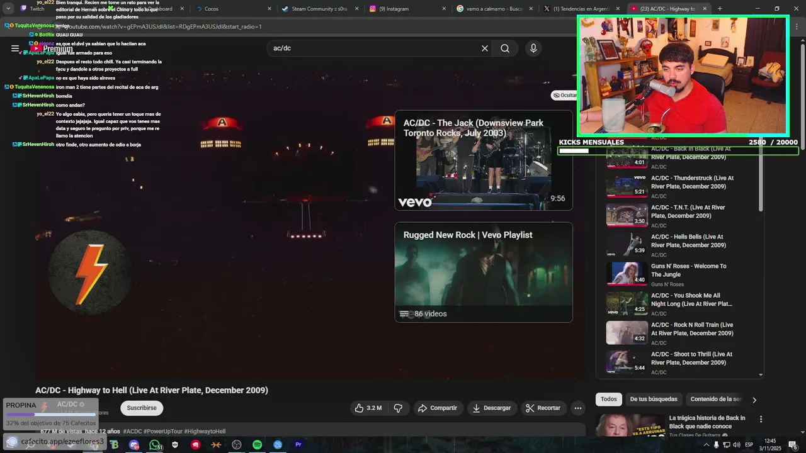Open Spotify from the taskbar

[257, 445]
